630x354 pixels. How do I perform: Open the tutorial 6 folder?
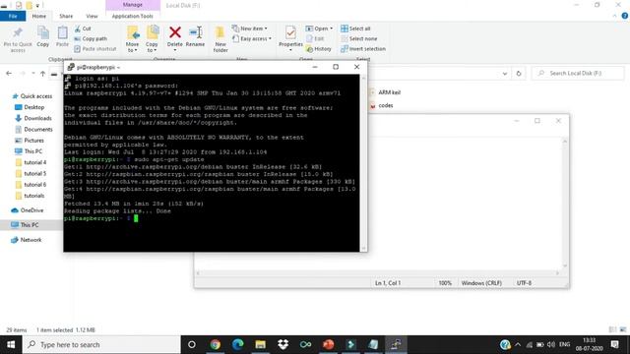(x=31, y=184)
